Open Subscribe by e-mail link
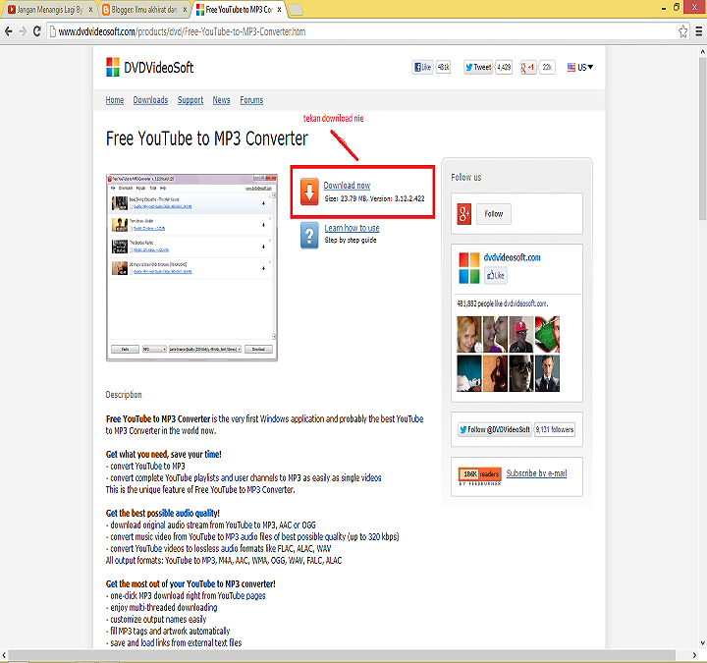This screenshot has width=707, height=663. point(536,473)
